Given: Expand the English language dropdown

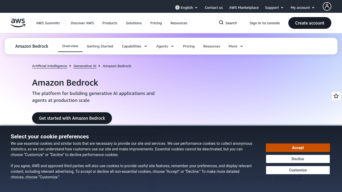Looking at the screenshot, I should (186, 7).
